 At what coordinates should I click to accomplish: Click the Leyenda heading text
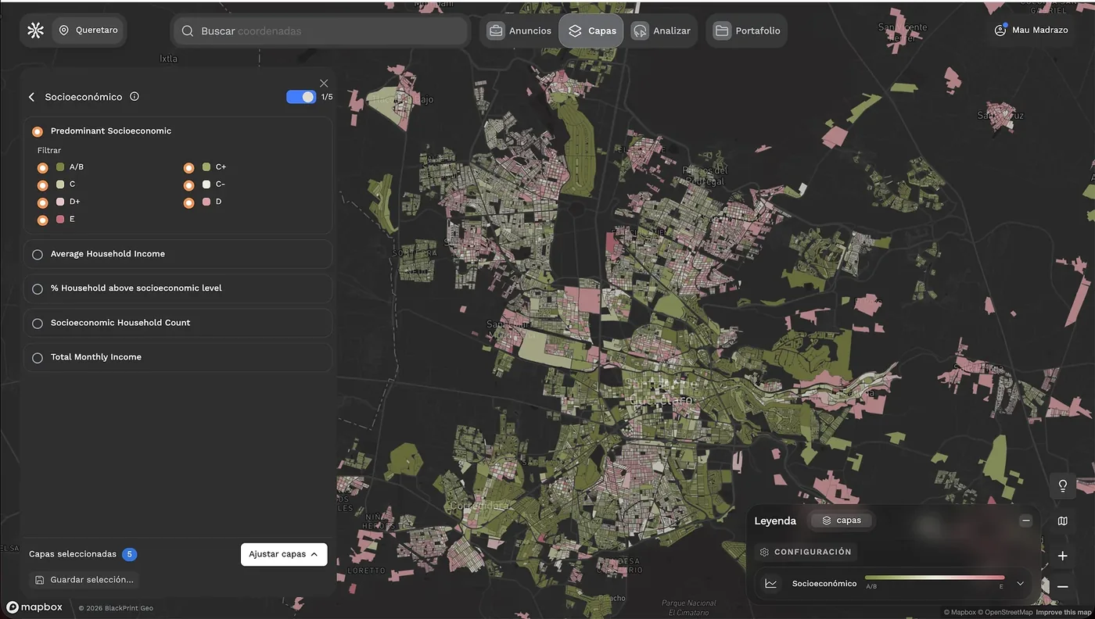pos(775,521)
